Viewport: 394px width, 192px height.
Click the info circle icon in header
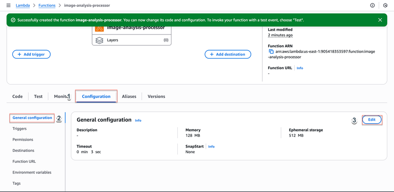[373, 5]
